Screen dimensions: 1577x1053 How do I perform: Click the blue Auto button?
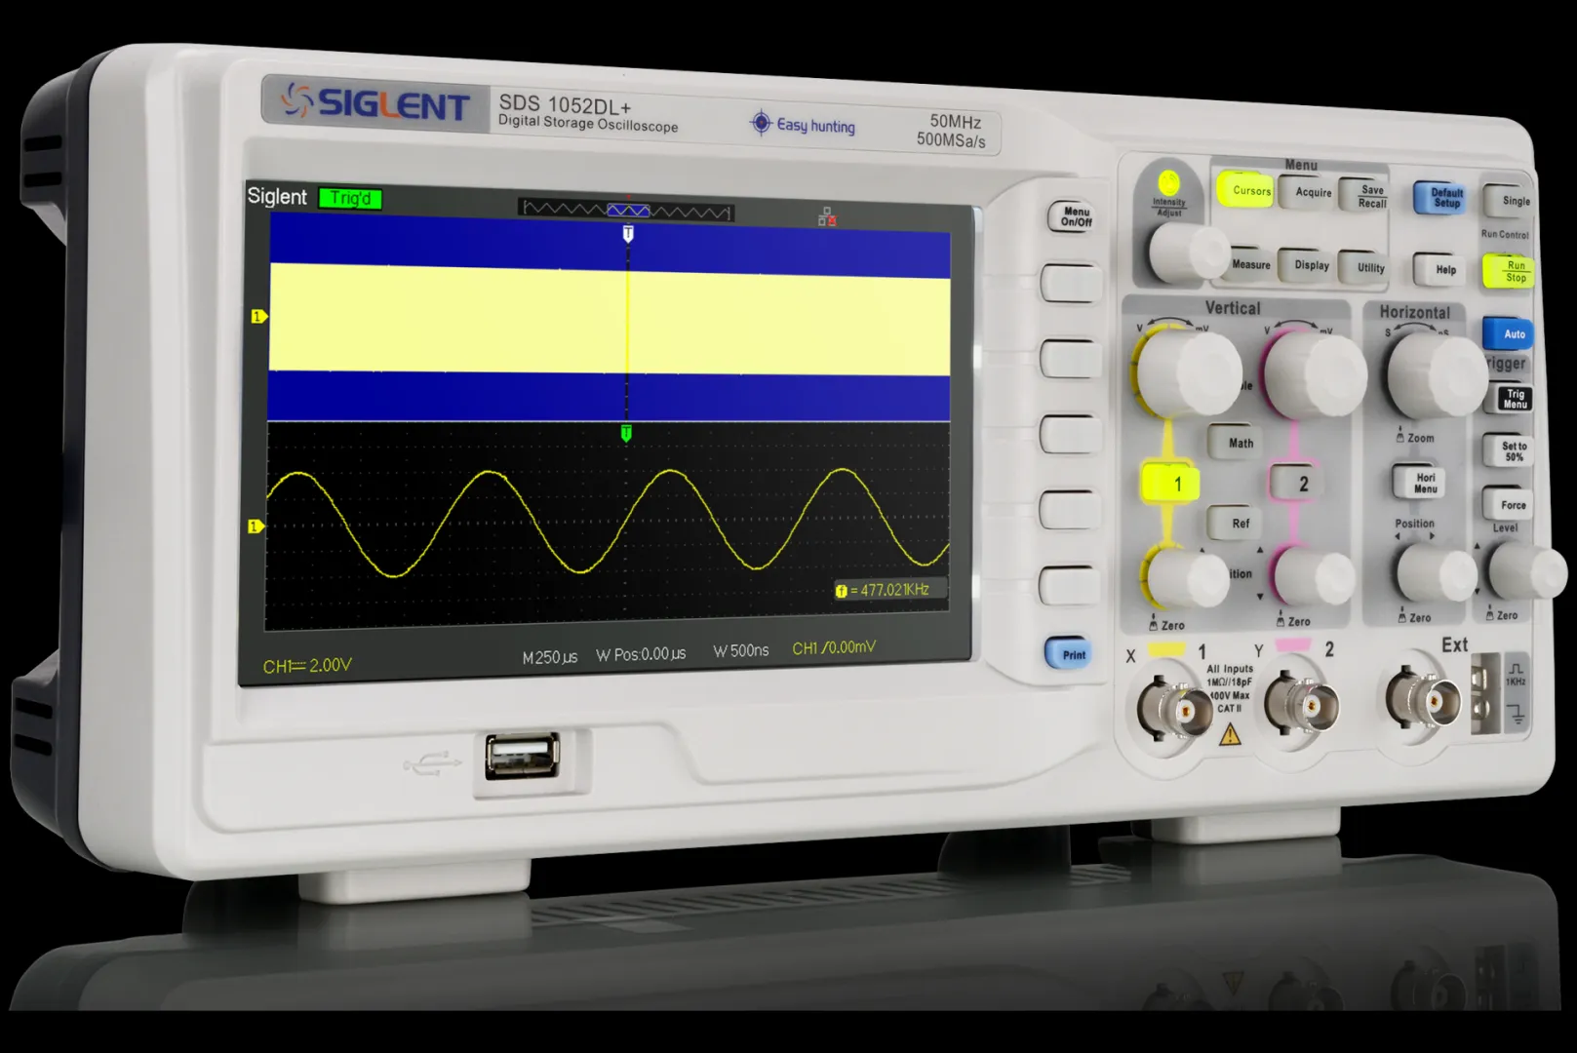tap(1509, 333)
